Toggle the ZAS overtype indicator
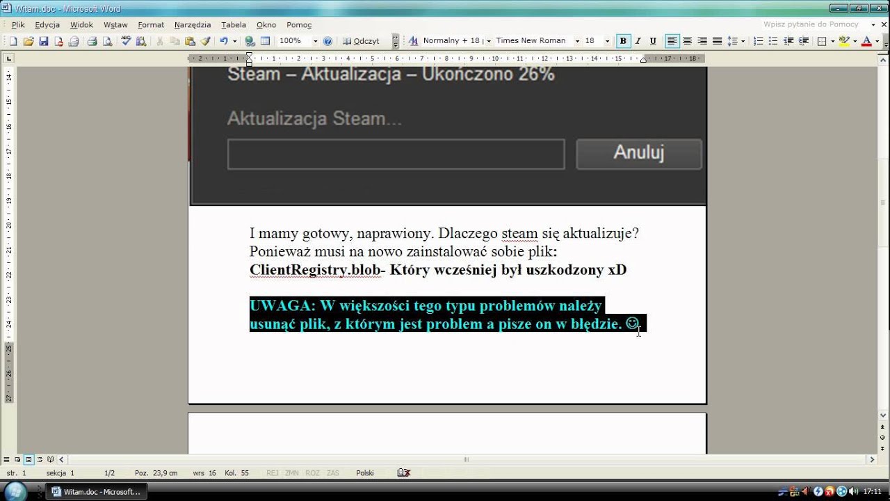 point(333,472)
